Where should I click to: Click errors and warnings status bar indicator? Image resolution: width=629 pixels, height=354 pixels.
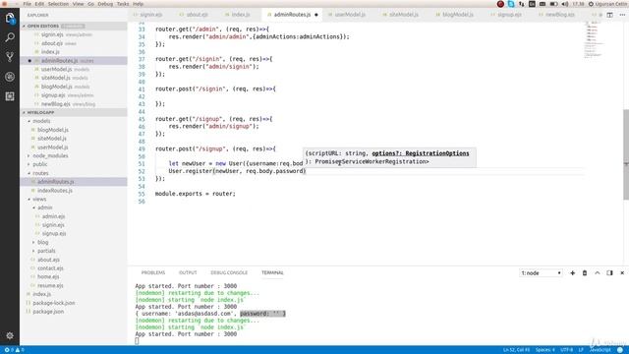[x=14, y=350]
